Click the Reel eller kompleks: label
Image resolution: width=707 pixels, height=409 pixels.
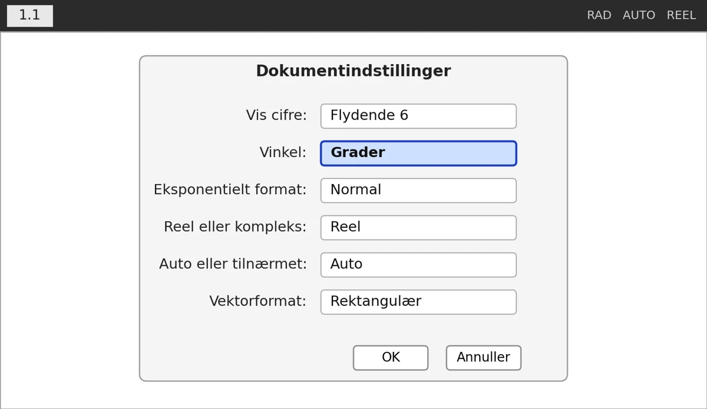point(235,227)
